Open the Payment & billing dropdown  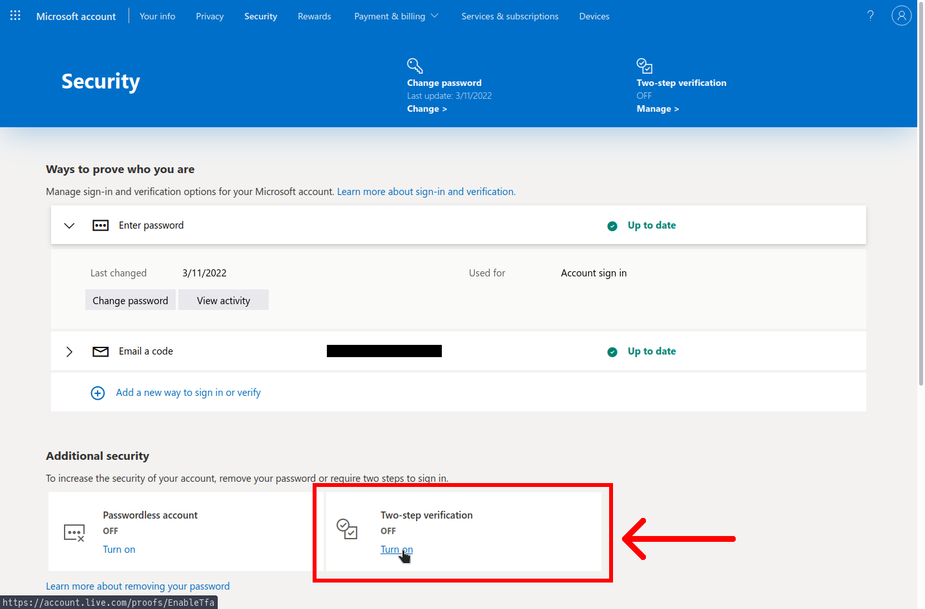point(396,16)
